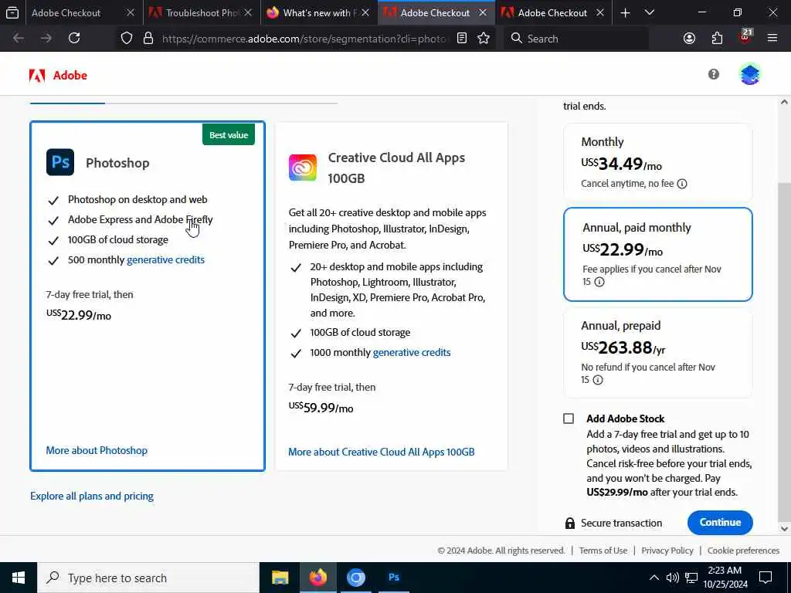Open the Privacy Policy footer link
Image resolution: width=791 pixels, height=593 pixels.
pos(667,551)
